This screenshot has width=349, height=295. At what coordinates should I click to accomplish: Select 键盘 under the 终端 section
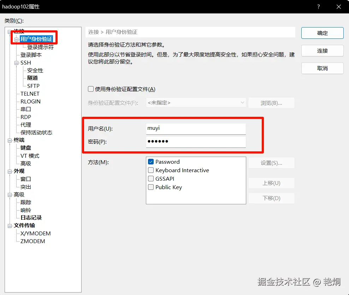coord(25,148)
